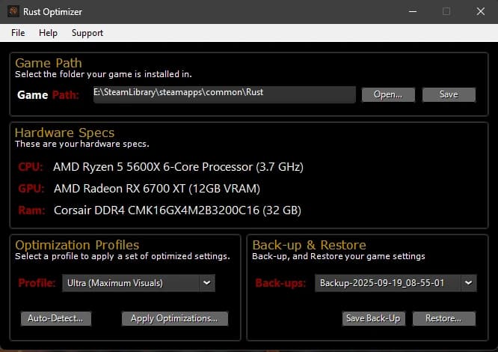Click the CPU spec text AMD Ryzen 5 5600X
The width and height of the screenshot is (498, 352).
(x=178, y=167)
